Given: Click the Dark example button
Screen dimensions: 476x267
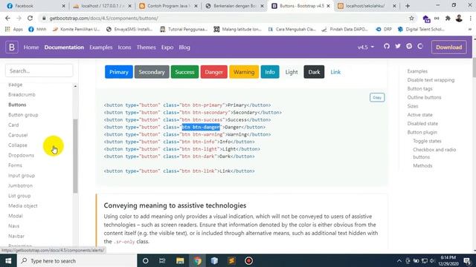Looking at the screenshot, I should [314, 72].
